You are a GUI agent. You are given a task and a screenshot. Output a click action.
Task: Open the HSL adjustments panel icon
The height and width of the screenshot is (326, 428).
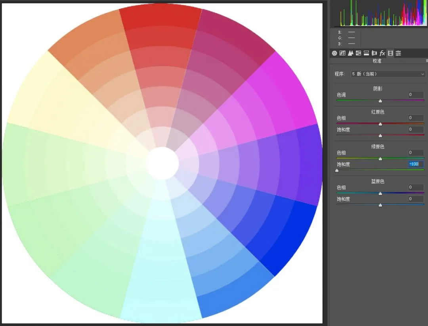coord(358,53)
